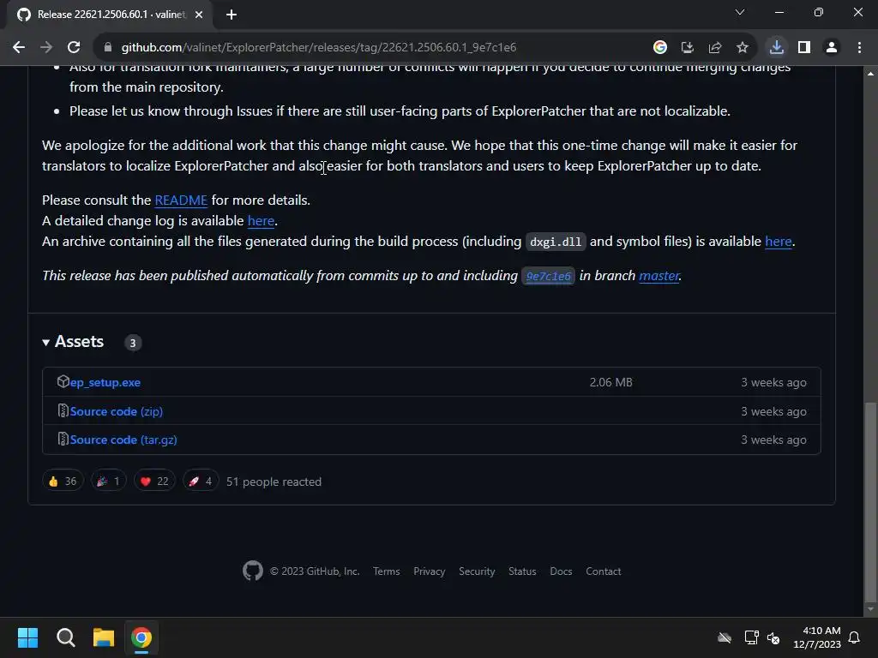Open a new browser tab
The height and width of the screenshot is (658, 878).
tap(232, 15)
